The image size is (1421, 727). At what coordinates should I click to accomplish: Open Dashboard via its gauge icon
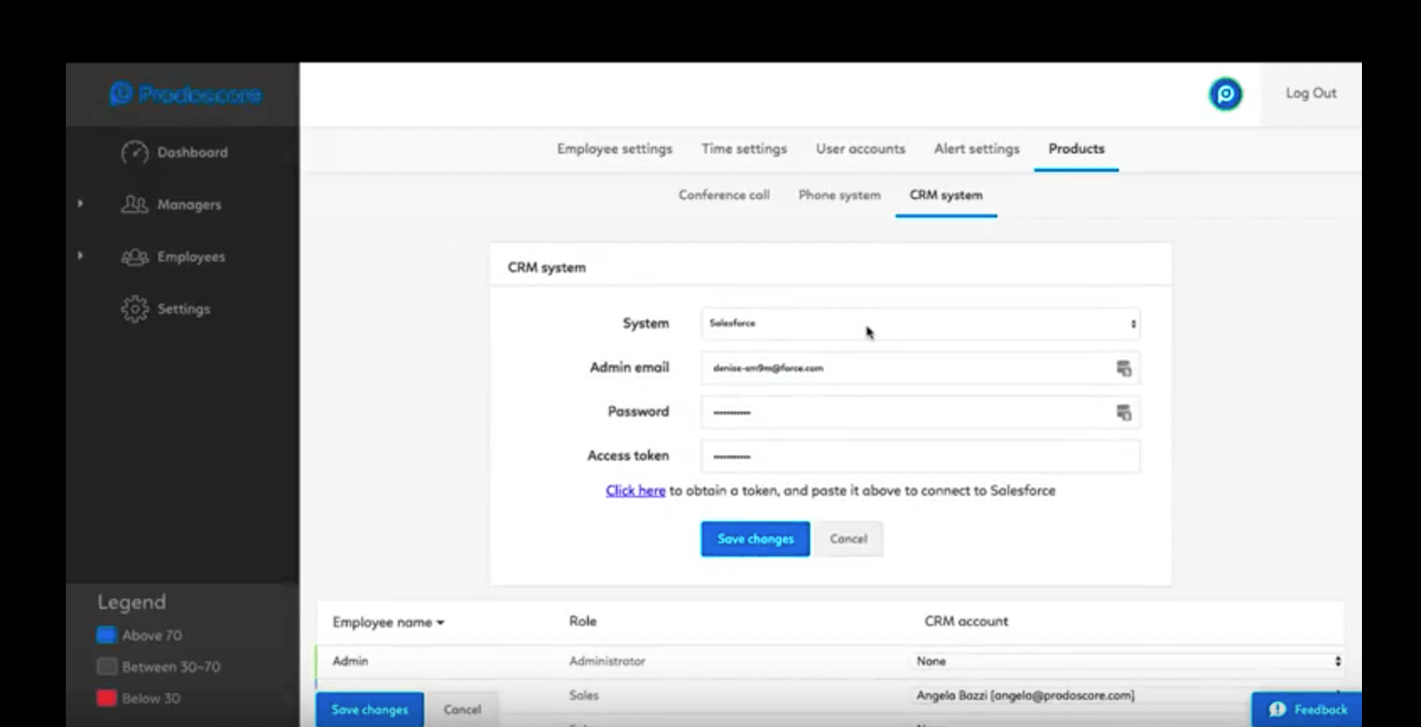(x=134, y=153)
